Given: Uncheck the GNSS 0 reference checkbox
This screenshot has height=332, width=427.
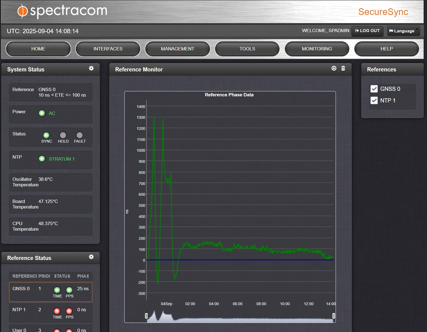Looking at the screenshot, I should 374,89.
